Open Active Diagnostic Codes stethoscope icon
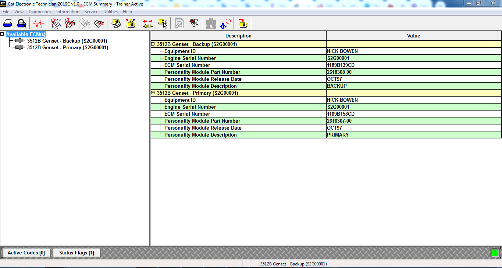 tap(56, 23)
